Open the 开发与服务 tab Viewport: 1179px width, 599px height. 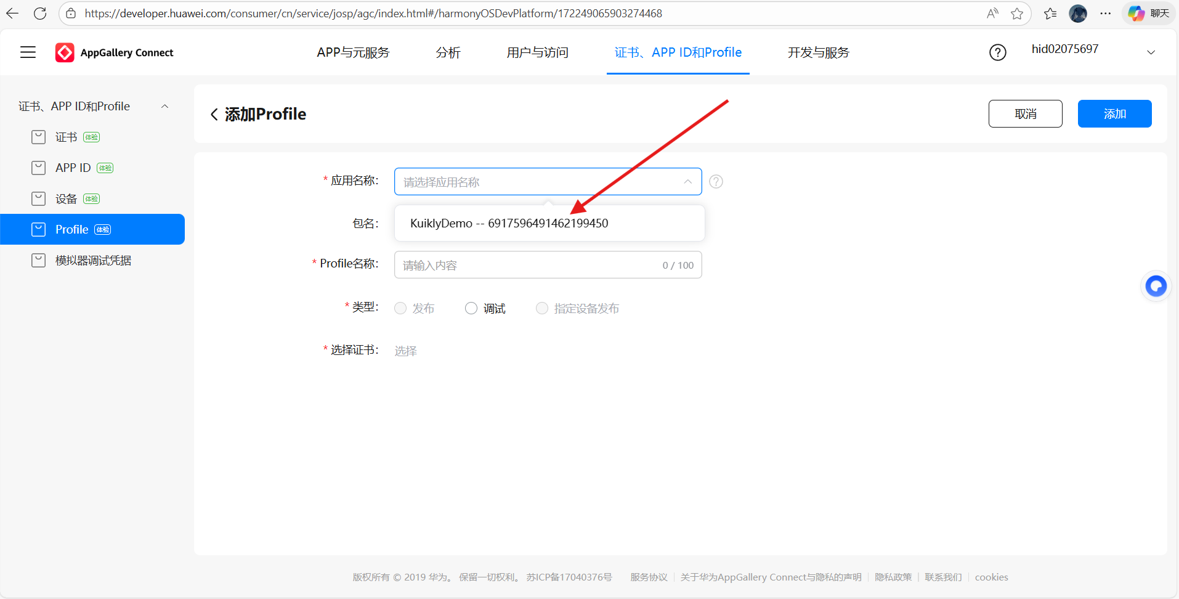pos(818,52)
